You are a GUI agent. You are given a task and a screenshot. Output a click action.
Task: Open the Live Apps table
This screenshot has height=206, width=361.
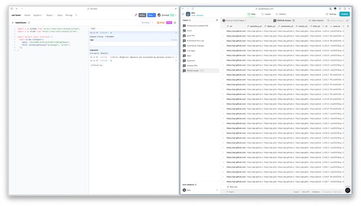[x=201, y=50]
